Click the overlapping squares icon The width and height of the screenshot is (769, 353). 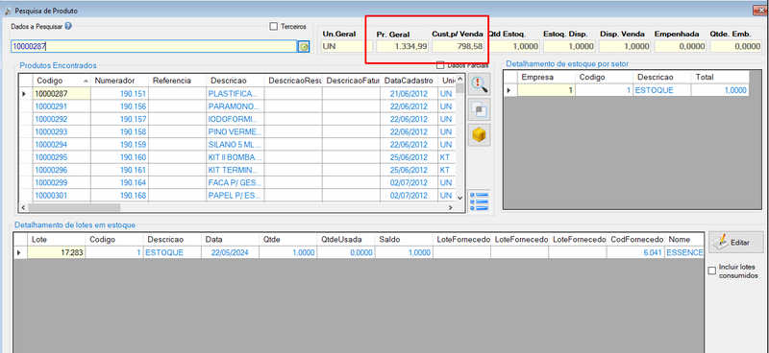pos(478,110)
